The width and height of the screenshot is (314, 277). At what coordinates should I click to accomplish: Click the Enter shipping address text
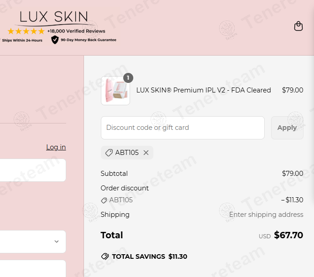pos(266,215)
